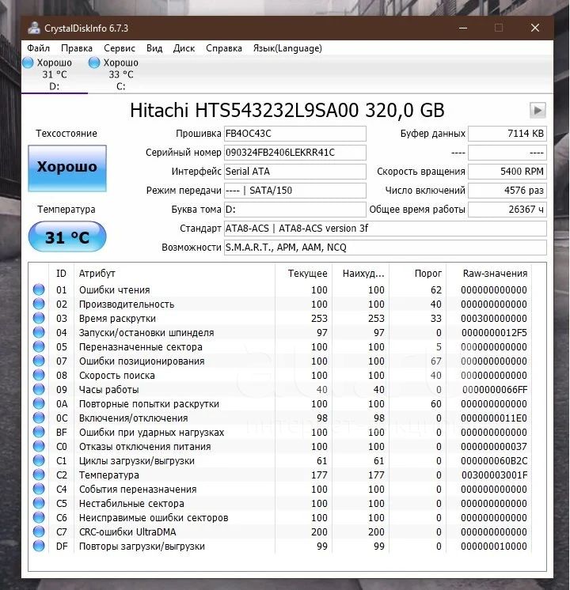Click the buffer size field 7114 KB

tap(507, 134)
